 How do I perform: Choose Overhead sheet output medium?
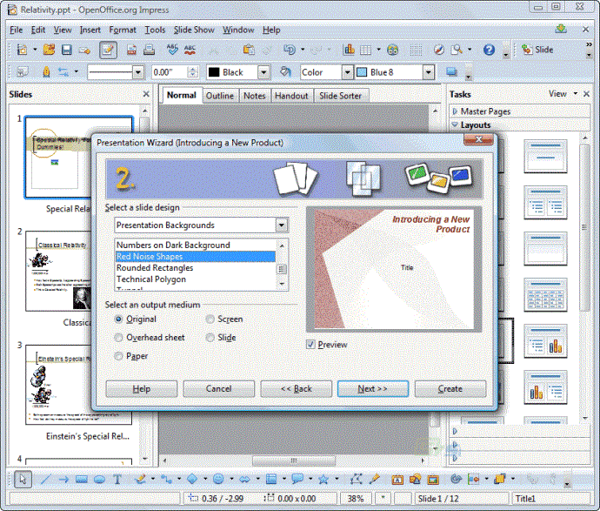tap(119, 338)
